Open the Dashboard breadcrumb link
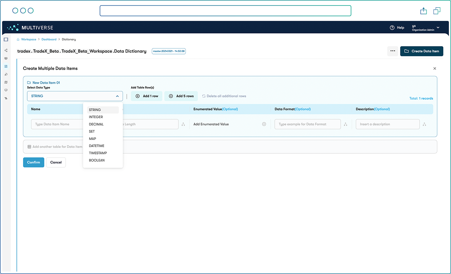Screen dimensions: 451x274 (49, 39)
